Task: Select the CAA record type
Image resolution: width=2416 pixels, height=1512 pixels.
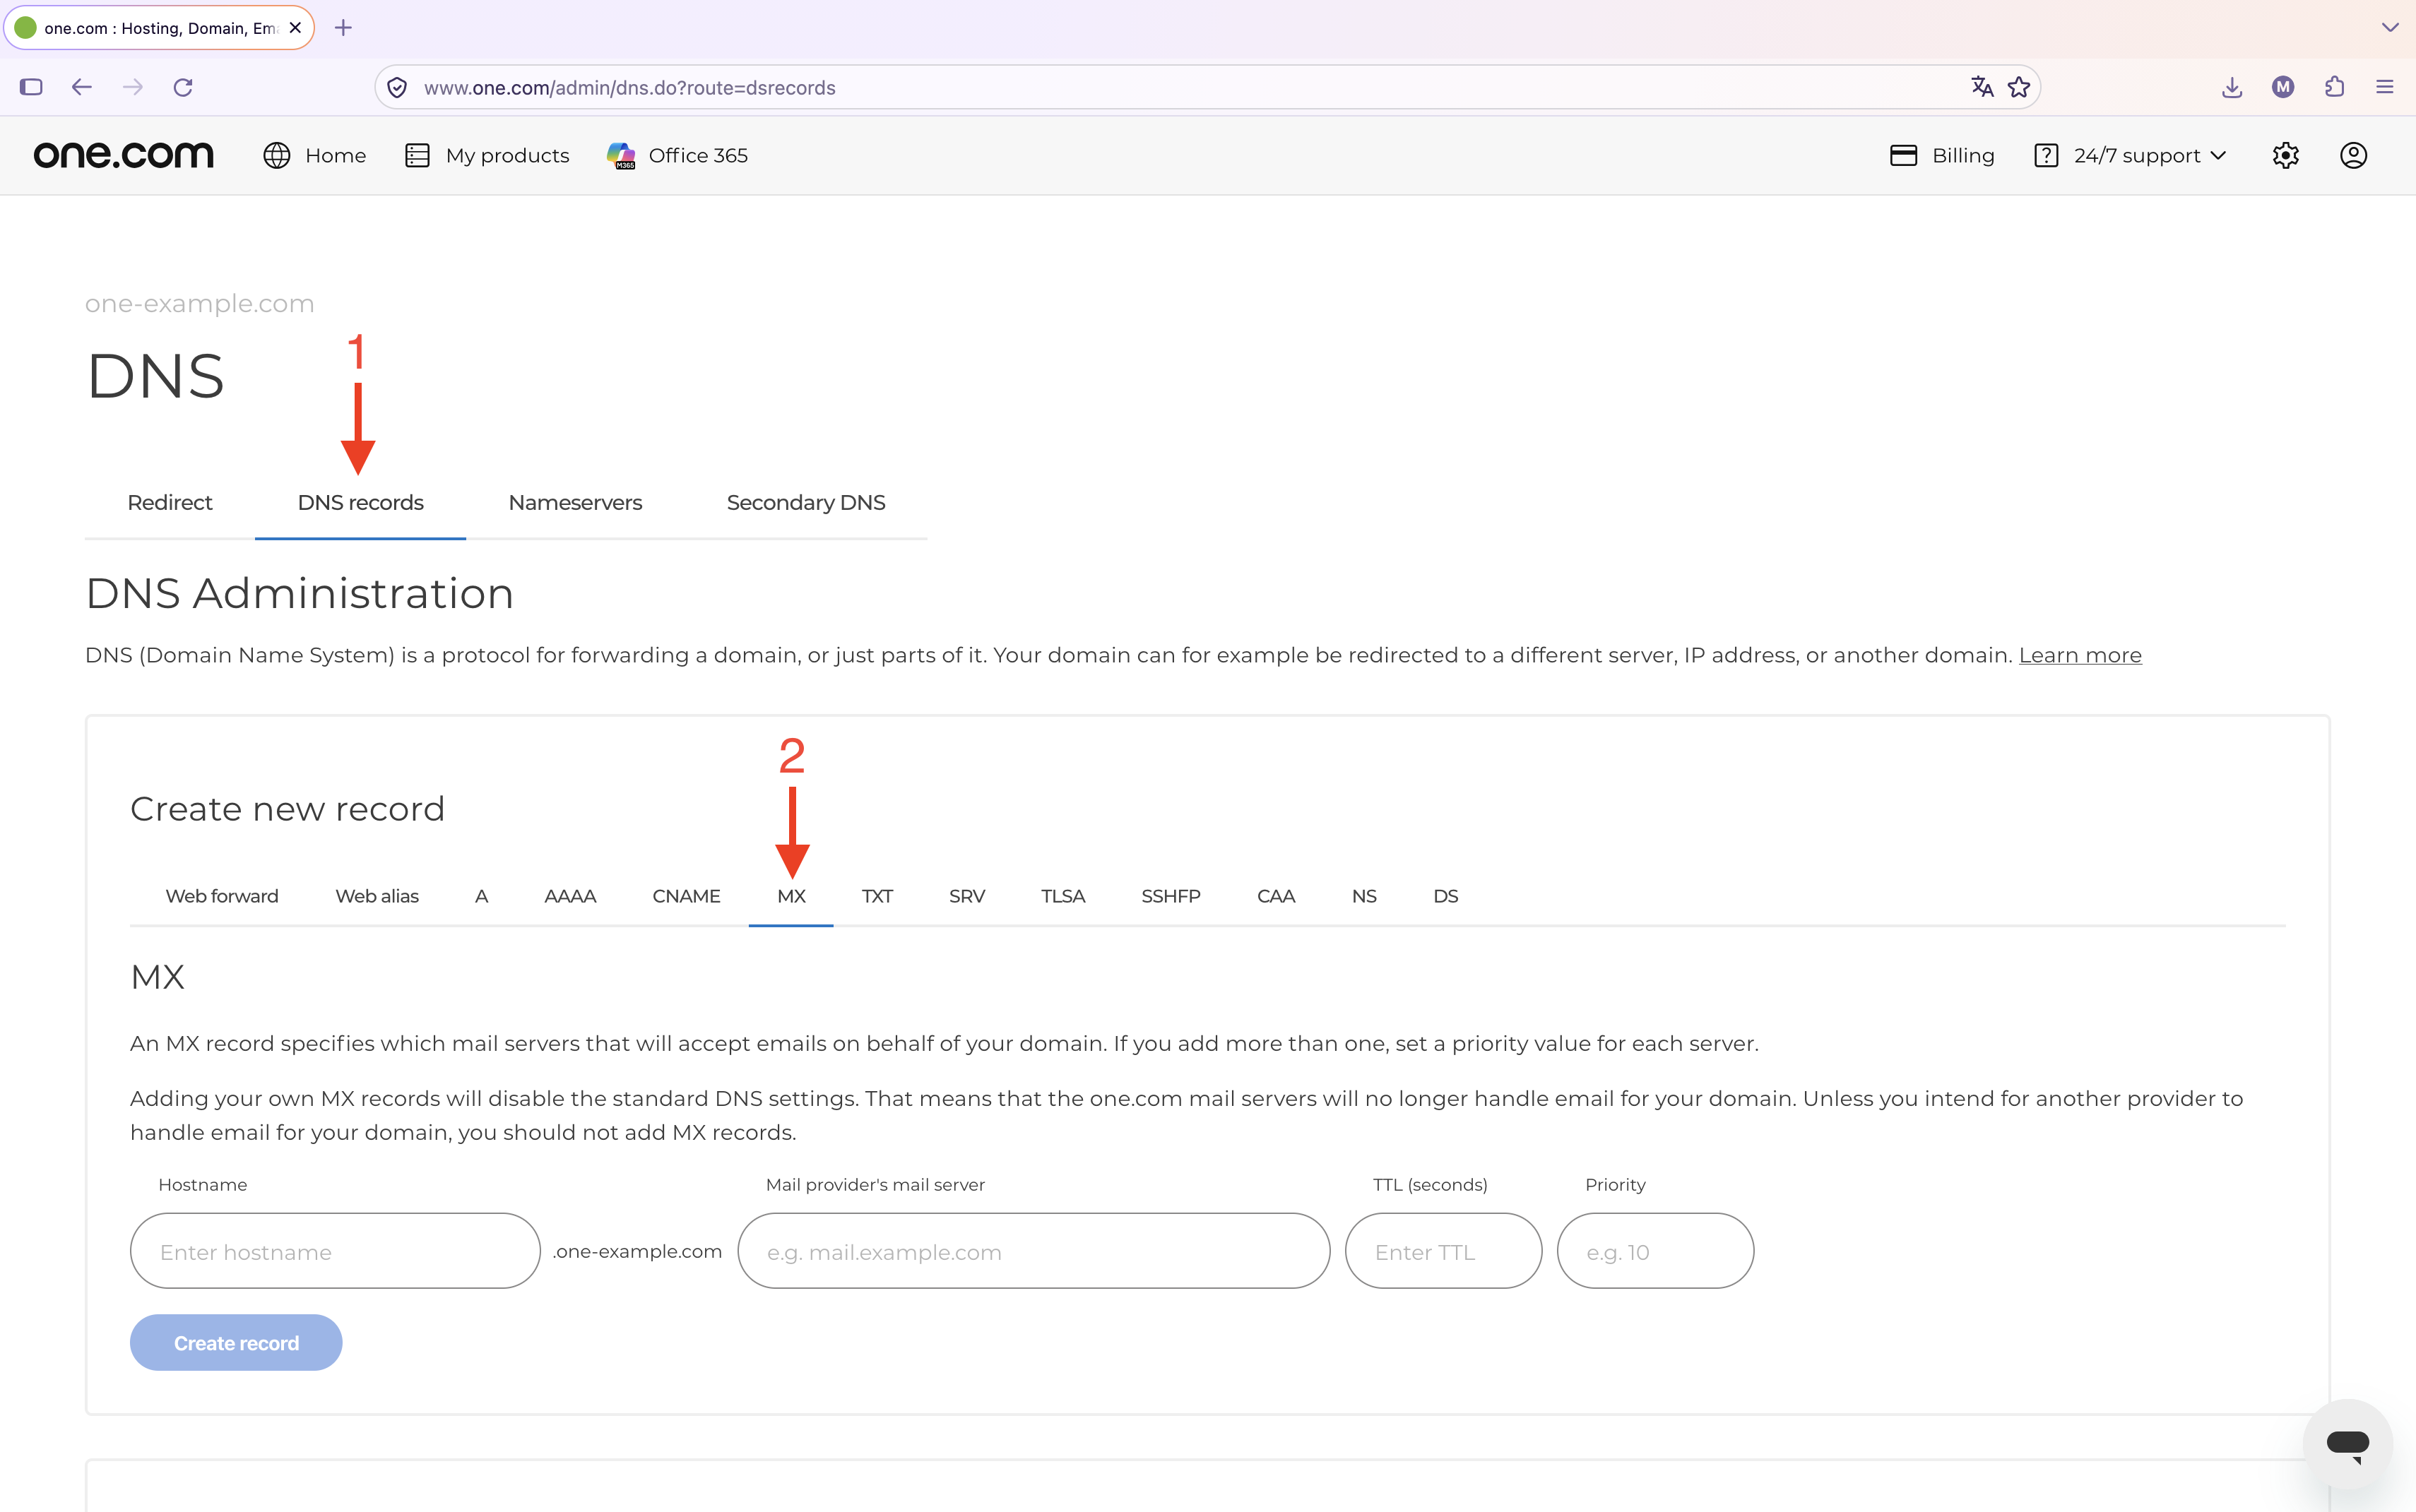Action: tap(1276, 896)
